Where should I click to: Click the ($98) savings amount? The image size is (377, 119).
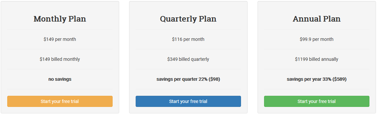[214, 79]
